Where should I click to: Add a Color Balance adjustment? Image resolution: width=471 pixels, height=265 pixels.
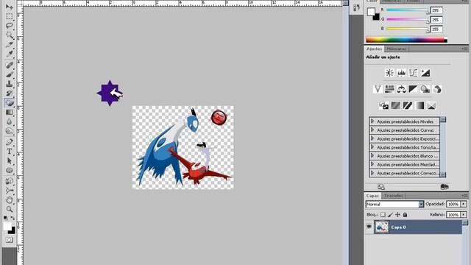(x=401, y=89)
